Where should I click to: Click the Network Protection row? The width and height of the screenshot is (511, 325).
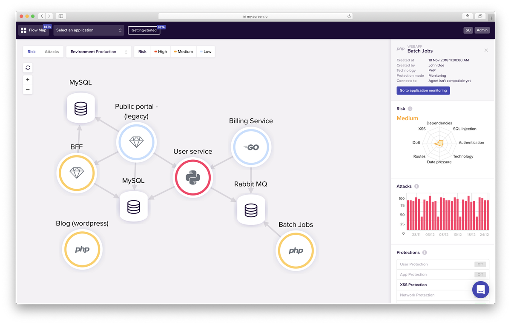point(443,295)
